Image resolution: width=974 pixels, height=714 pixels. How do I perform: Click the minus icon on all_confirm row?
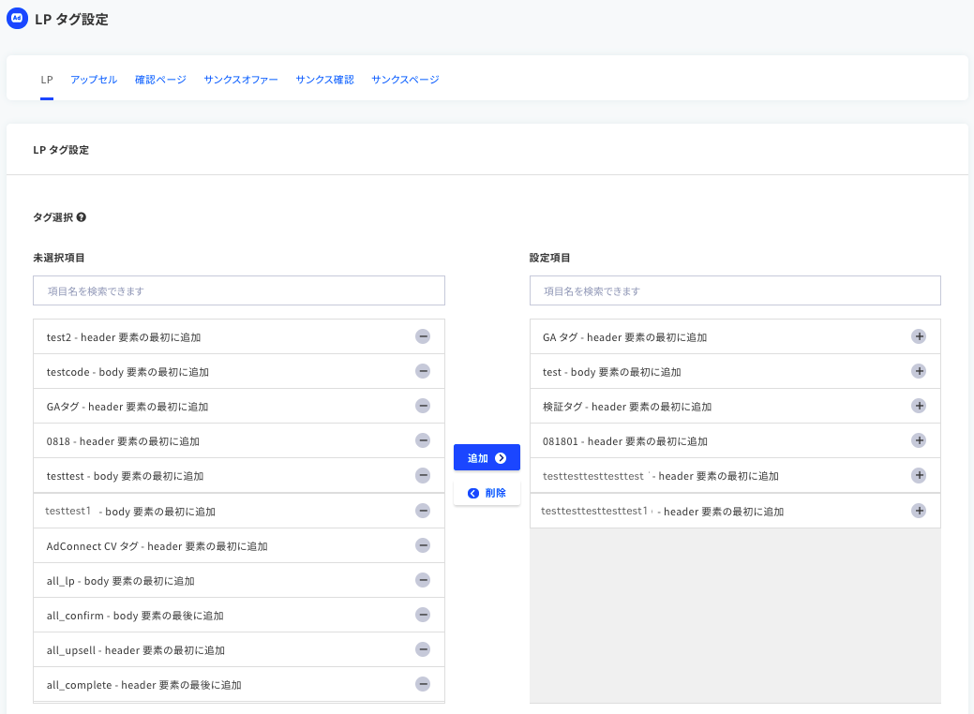tap(423, 616)
